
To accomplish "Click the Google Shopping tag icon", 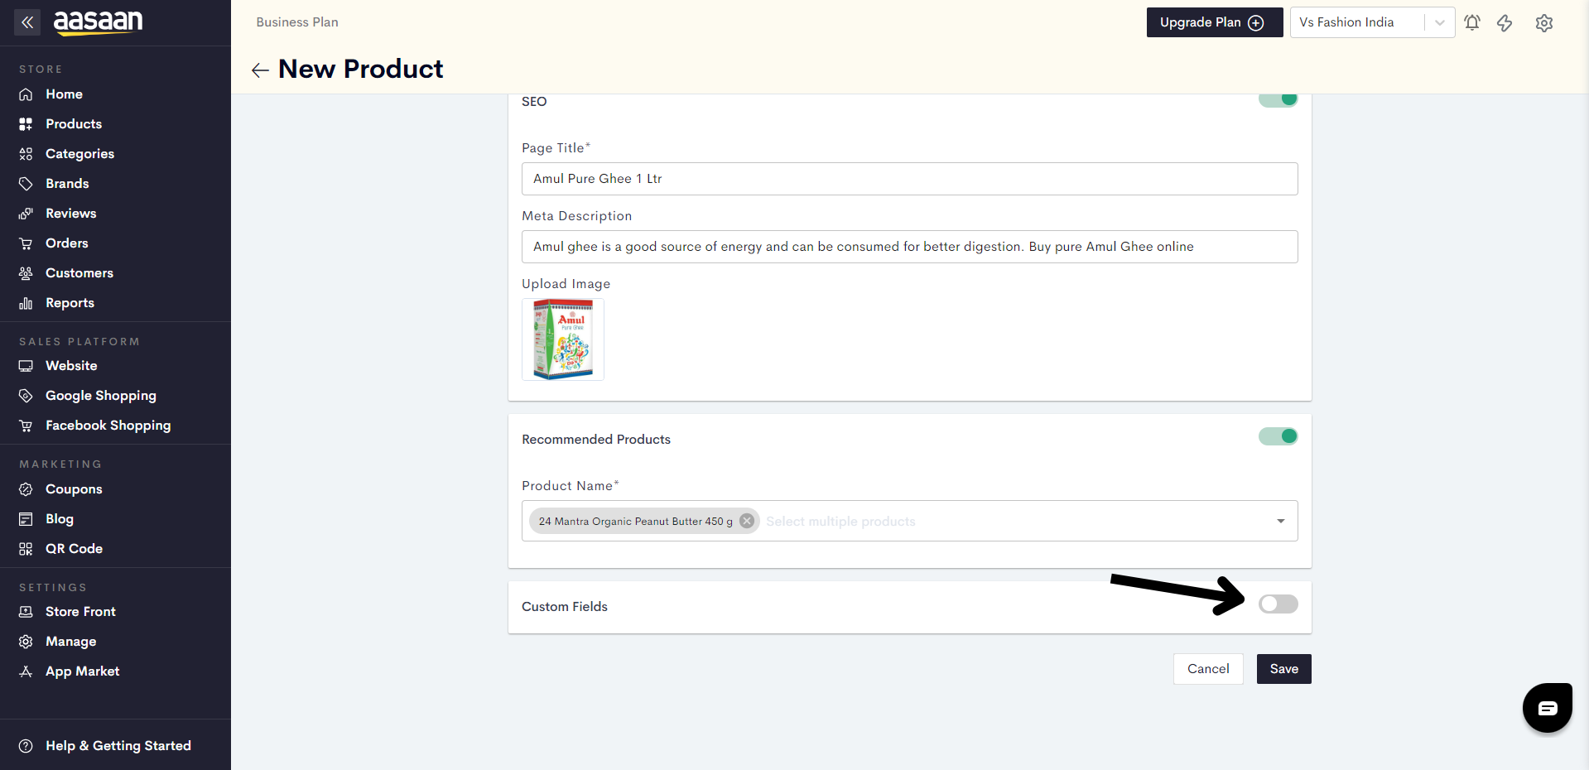I will (x=26, y=396).
